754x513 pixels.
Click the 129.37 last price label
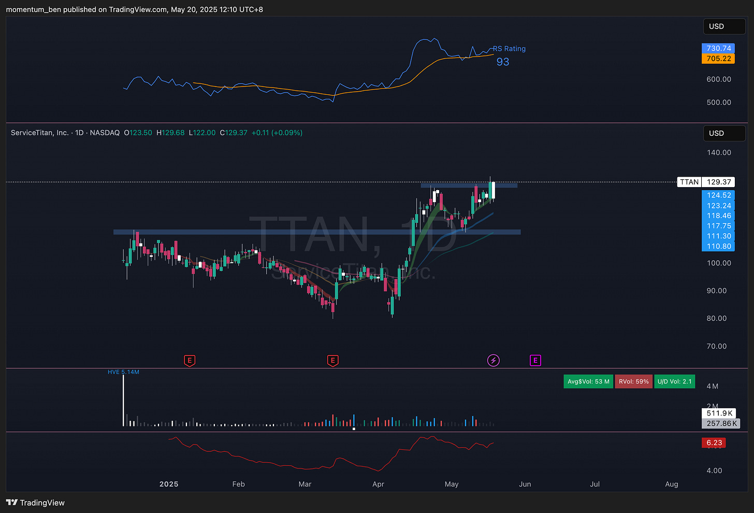click(x=719, y=182)
